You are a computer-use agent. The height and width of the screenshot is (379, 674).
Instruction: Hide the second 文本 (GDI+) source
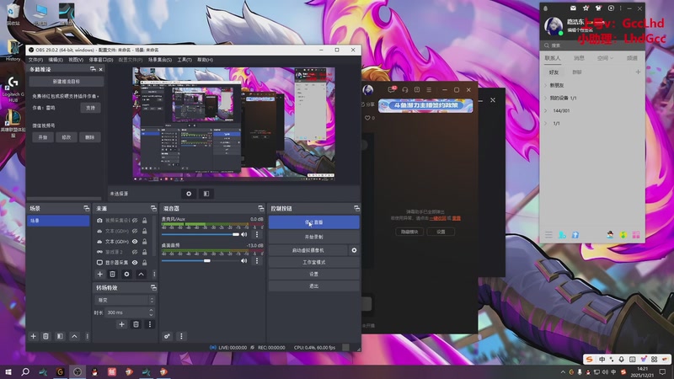point(135,242)
